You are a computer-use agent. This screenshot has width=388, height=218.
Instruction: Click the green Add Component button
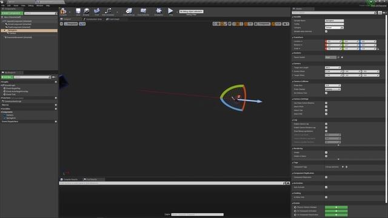[12, 13]
